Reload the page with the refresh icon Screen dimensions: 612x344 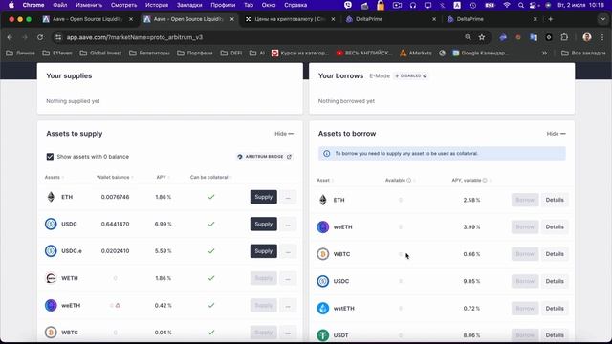coord(40,37)
